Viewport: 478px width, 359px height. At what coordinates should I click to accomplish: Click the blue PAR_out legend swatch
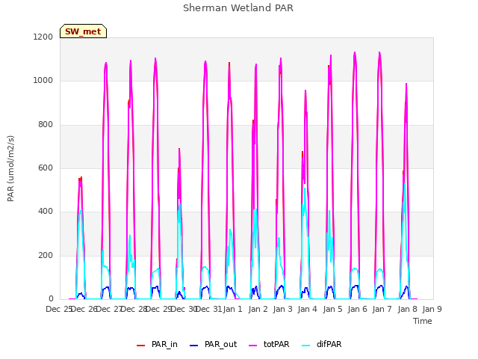tap(194, 346)
